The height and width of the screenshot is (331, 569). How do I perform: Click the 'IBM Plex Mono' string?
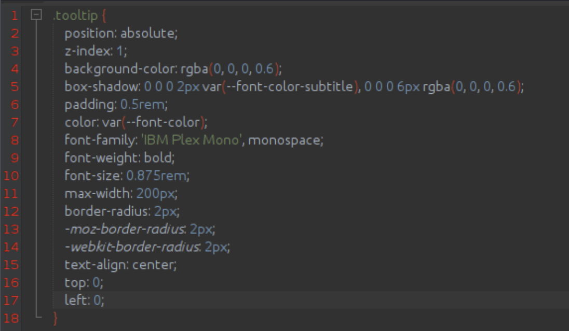[193, 140]
